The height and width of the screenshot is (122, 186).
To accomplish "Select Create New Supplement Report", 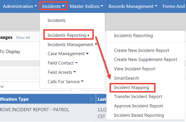I will click(145, 60).
